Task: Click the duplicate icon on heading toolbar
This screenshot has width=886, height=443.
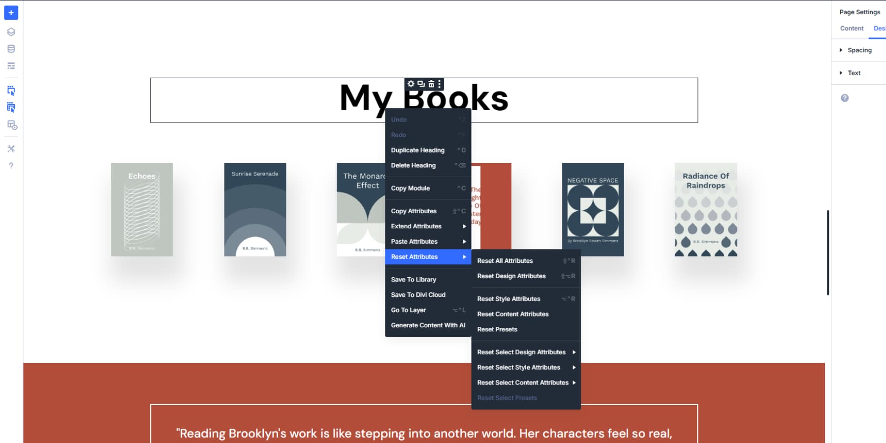Action: point(421,84)
